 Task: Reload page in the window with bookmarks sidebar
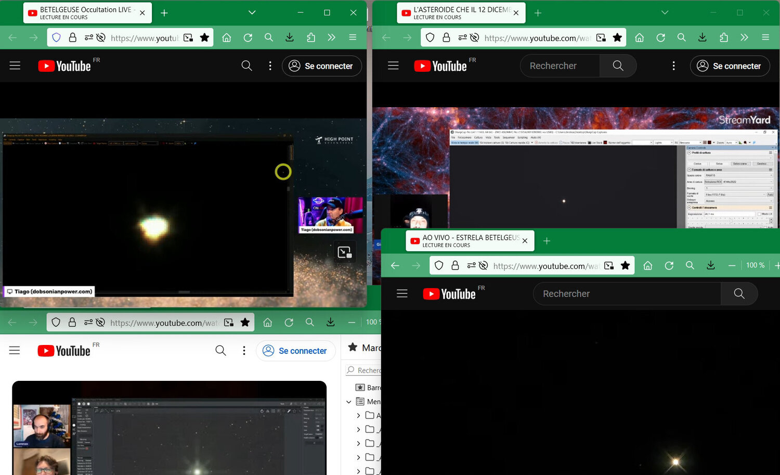pyautogui.click(x=289, y=323)
